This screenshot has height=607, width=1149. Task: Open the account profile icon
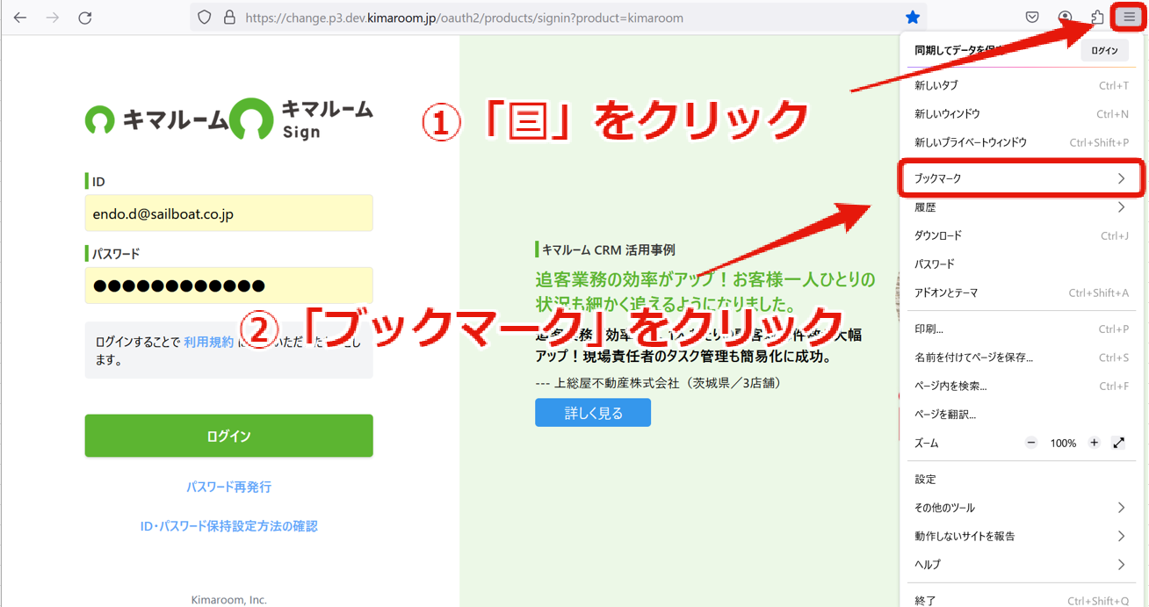(1065, 18)
